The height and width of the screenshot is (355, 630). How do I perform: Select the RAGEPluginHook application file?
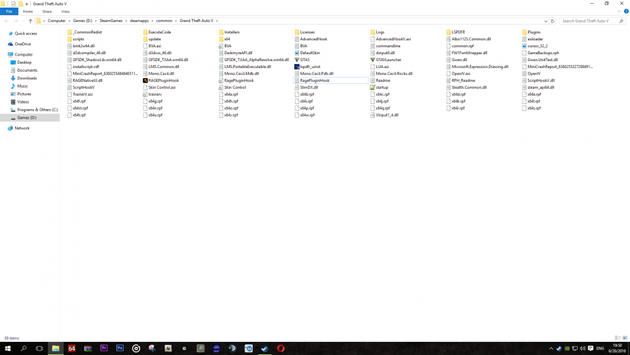(x=161, y=81)
